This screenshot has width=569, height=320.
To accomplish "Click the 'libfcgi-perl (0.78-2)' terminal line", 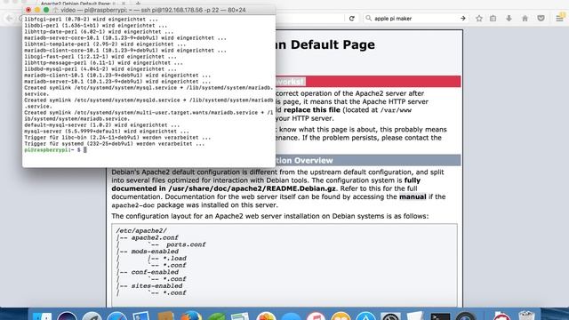I will pyautogui.click(x=91, y=20).
